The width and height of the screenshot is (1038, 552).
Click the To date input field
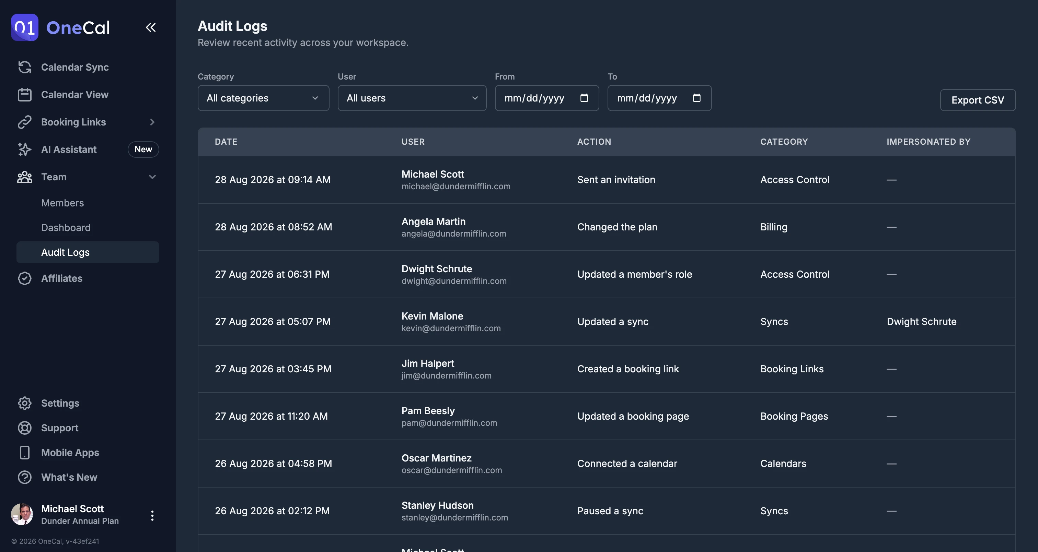[659, 98]
